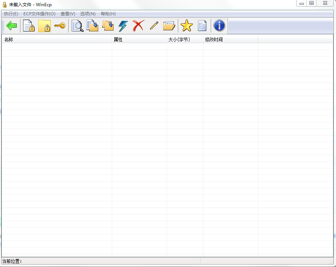Open the 选项(N) menu
The height and width of the screenshot is (267, 336).
point(88,14)
